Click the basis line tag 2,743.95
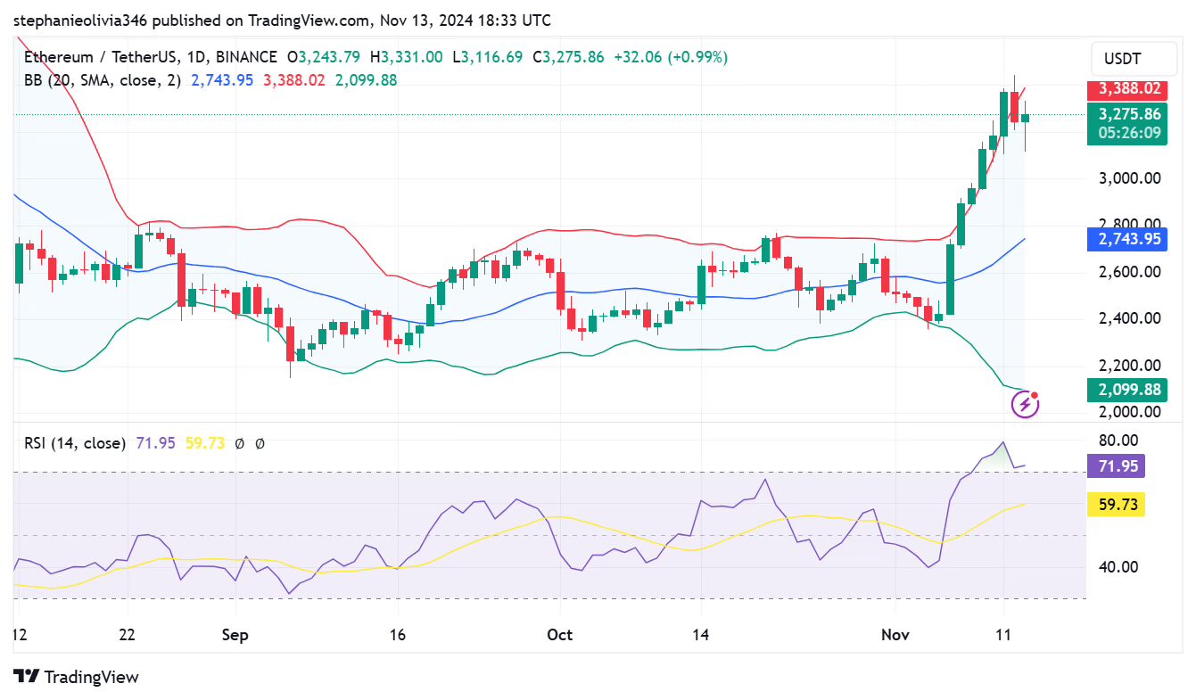 pyautogui.click(x=1127, y=239)
